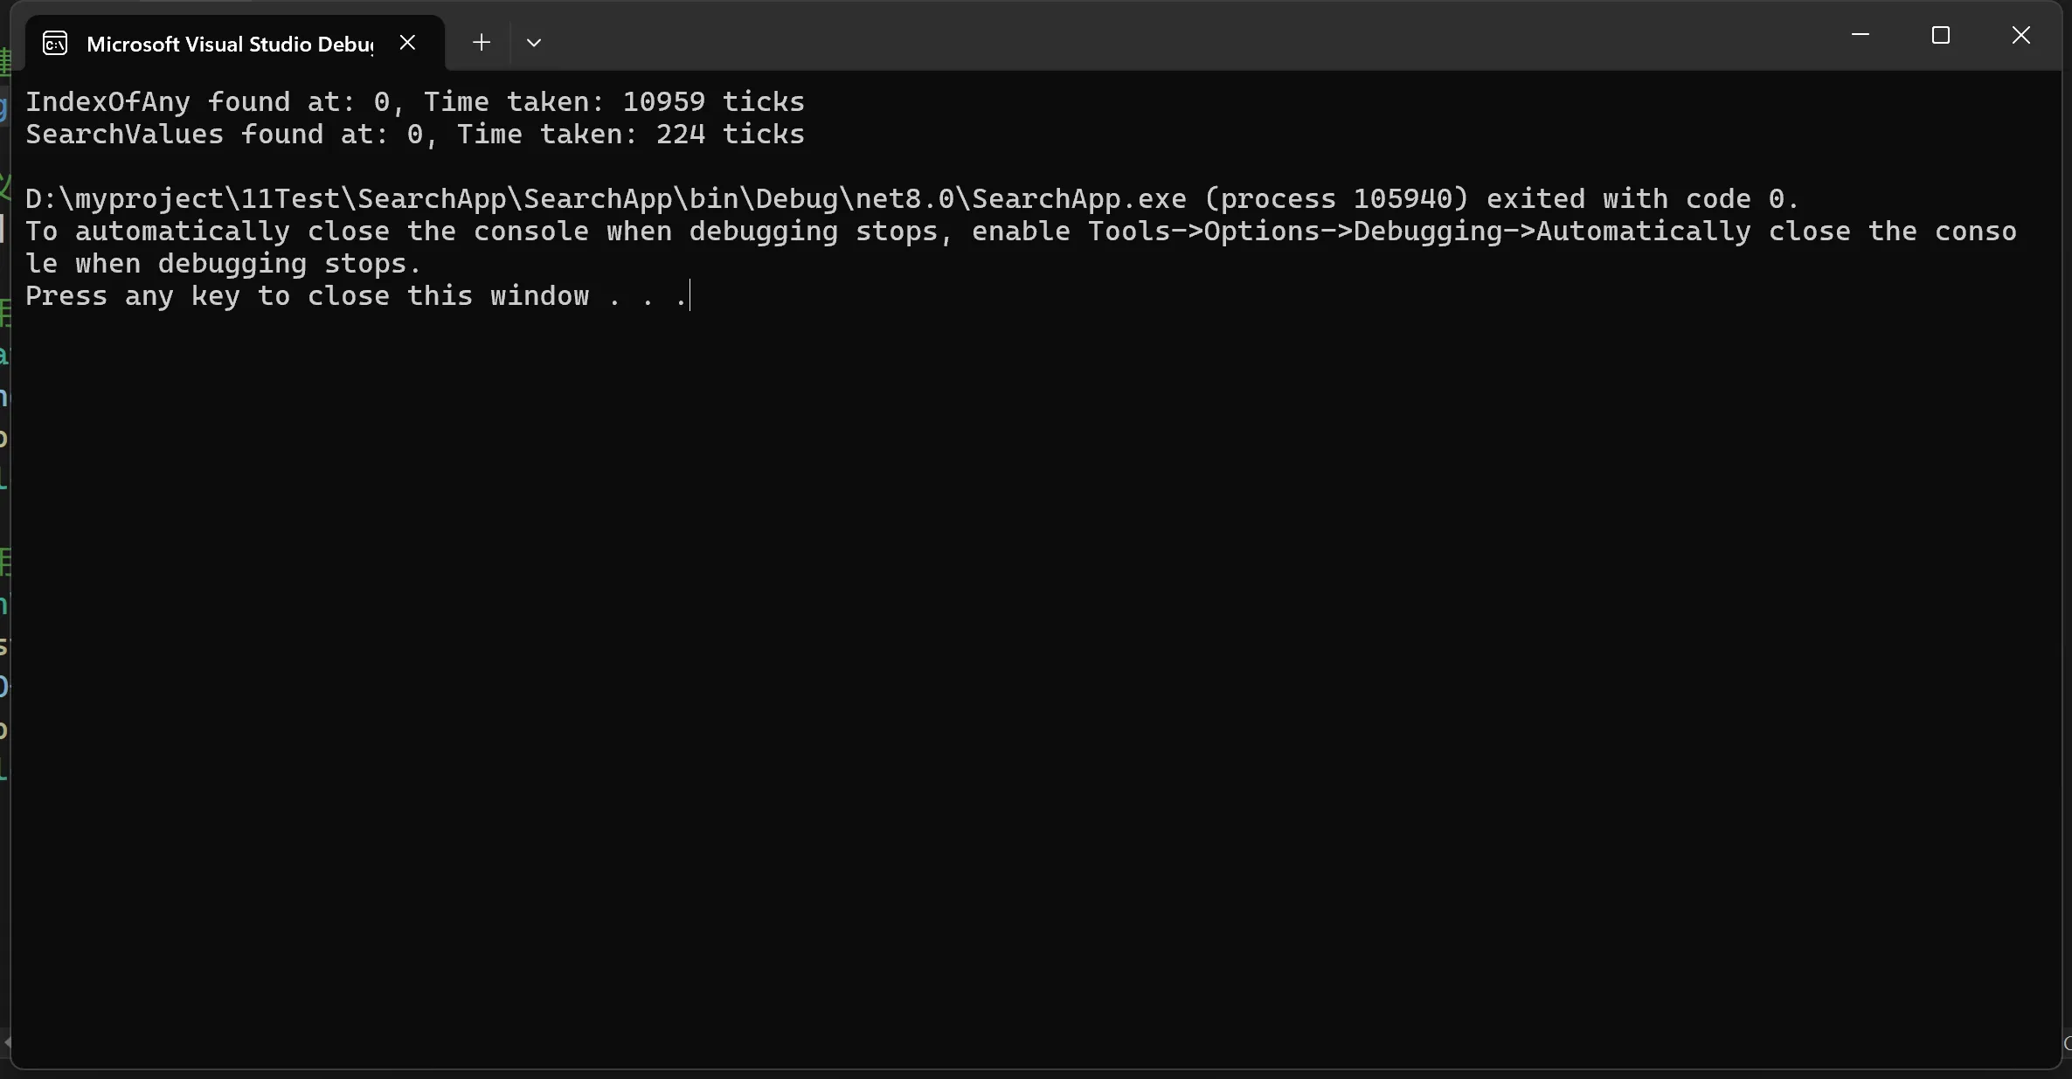
Task: Open a new terminal tab with plus
Action: [481, 42]
